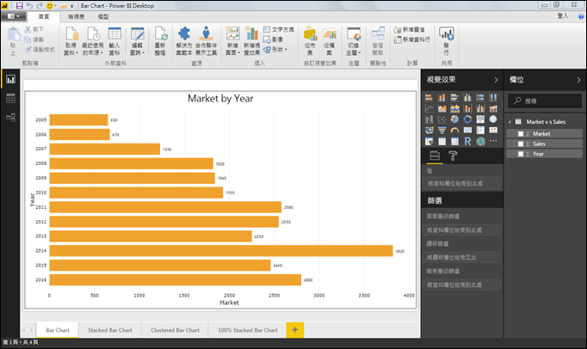
Task: Select the R script visual icon
Action: [x=468, y=141]
